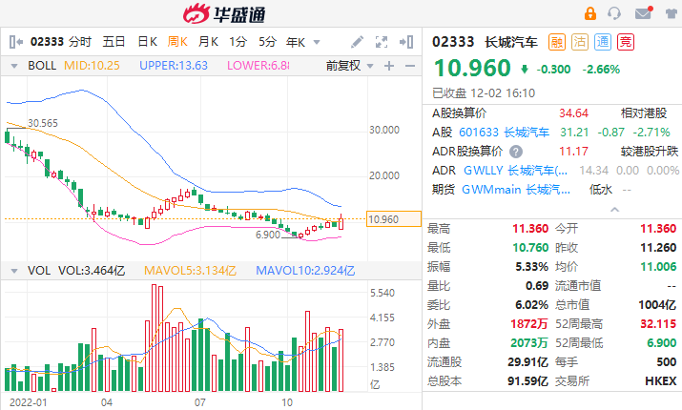The height and width of the screenshot is (410, 682).
Task: Click the 6.900 low price chart marker
Action: coord(268,236)
